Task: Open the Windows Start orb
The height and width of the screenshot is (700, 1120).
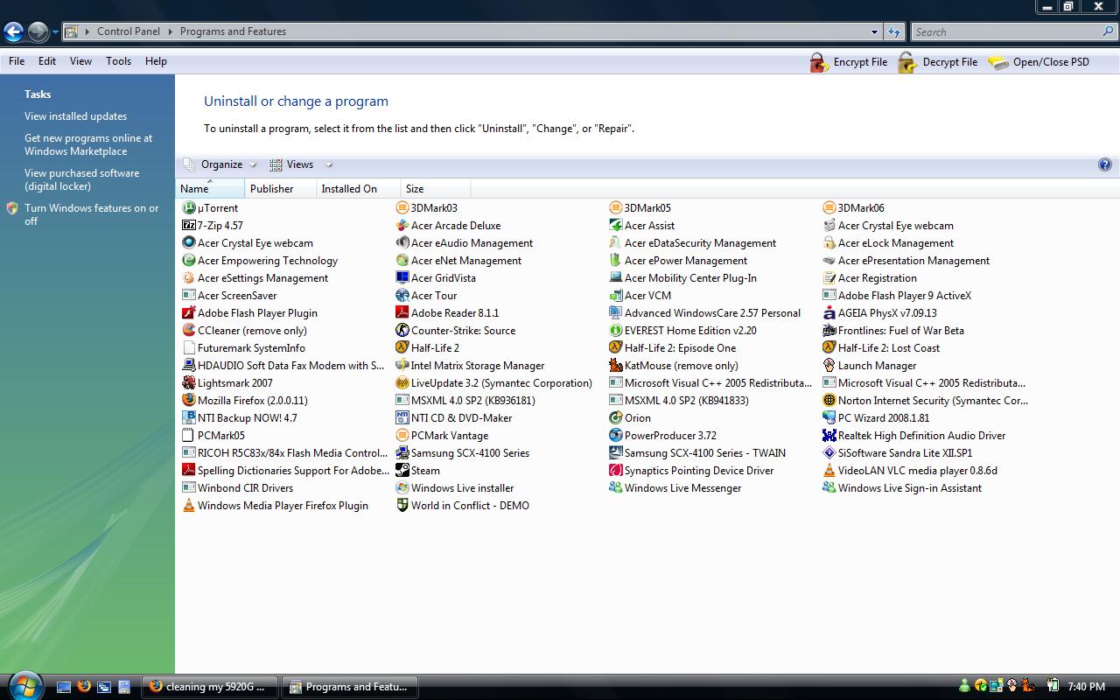Action: 24,686
